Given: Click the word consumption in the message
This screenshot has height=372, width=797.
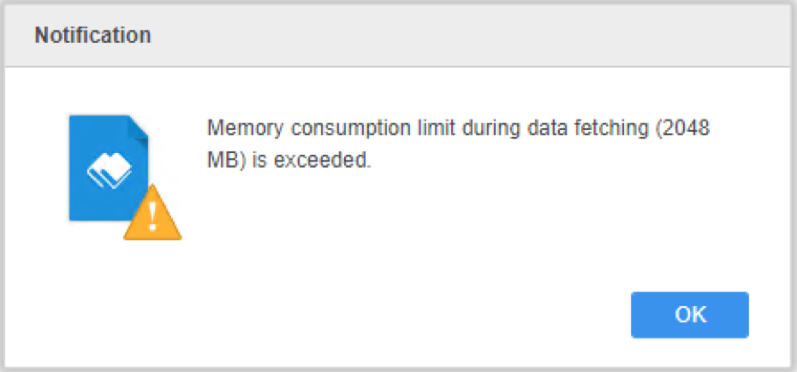Looking at the screenshot, I should click(351, 129).
